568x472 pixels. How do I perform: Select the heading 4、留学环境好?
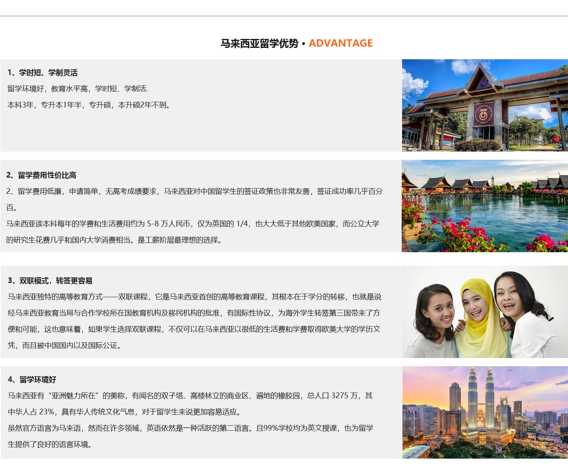click(x=32, y=380)
